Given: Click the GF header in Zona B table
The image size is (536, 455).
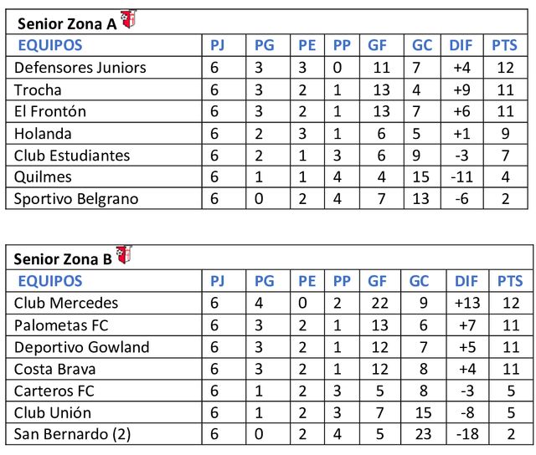Looking at the screenshot, I should coord(377,281).
